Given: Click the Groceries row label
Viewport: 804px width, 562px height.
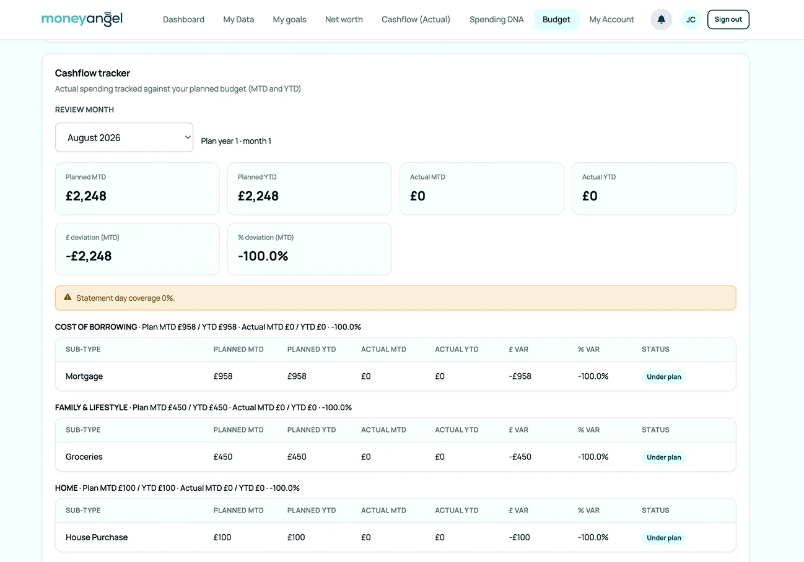Looking at the screenshot, I should (84, 457).
